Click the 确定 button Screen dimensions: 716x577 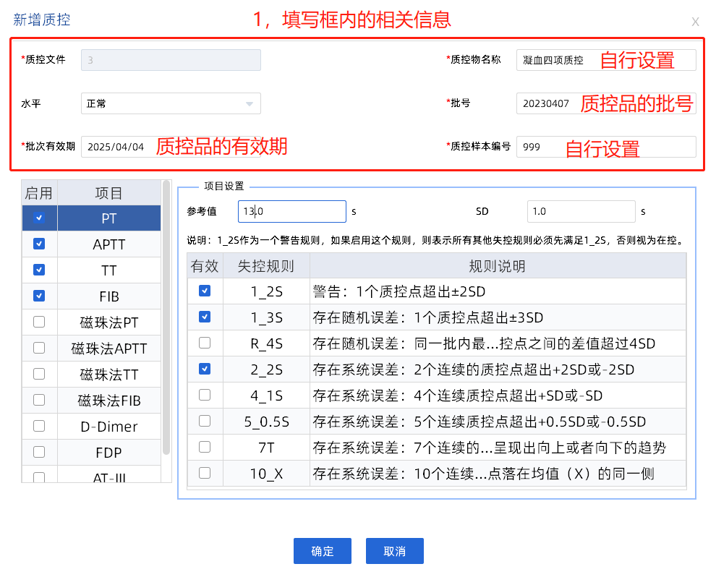pyautogui.click(x=322, y=551)
